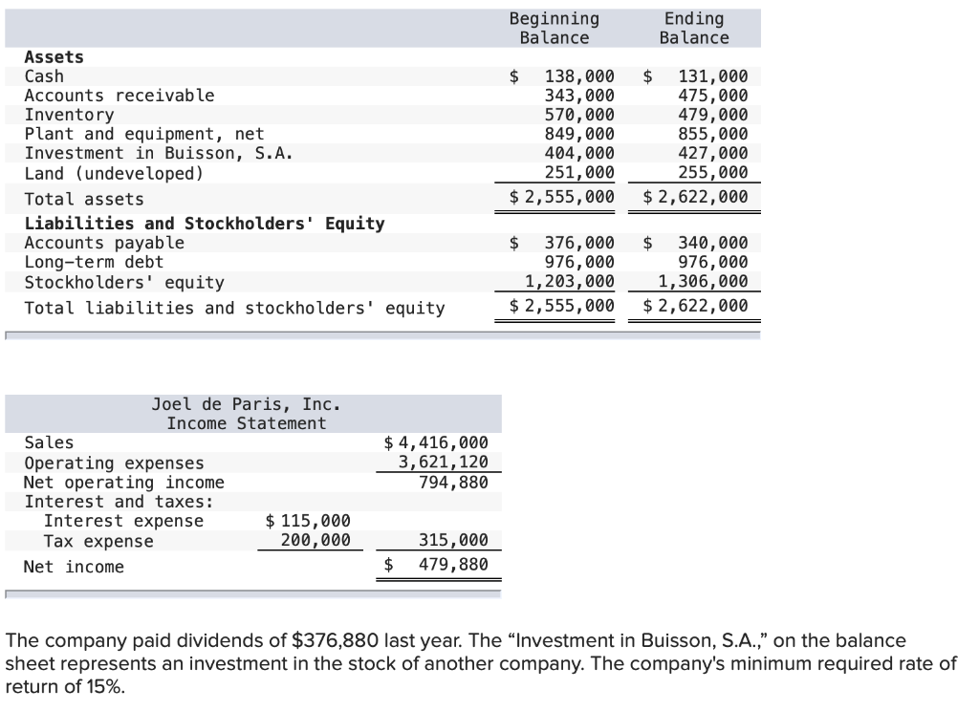Click the Ending Balance column header
This screenshot has height=711, width=979.
click(x=694, y=28)
